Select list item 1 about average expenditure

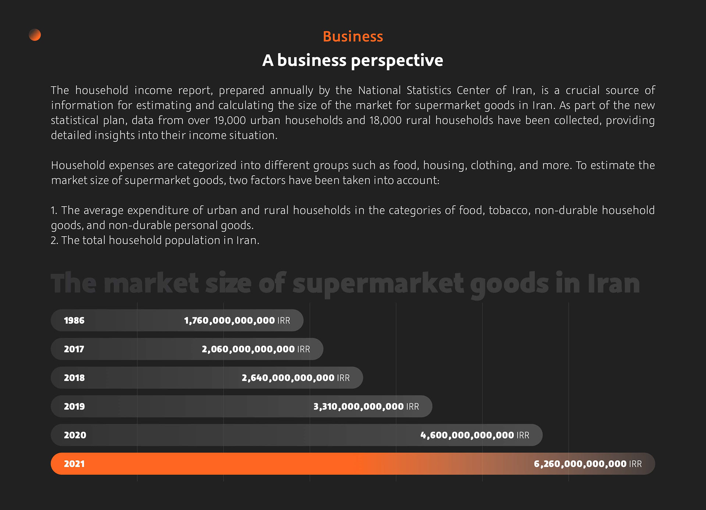point(353,217)
